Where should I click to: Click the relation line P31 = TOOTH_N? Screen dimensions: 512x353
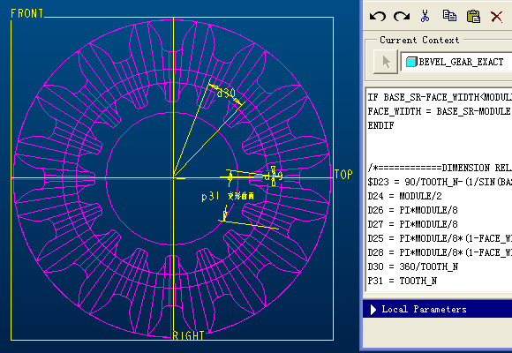tap(403, 281)
